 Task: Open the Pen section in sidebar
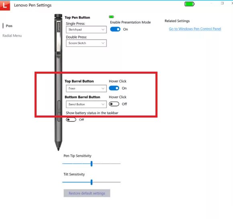coord(9,26)
